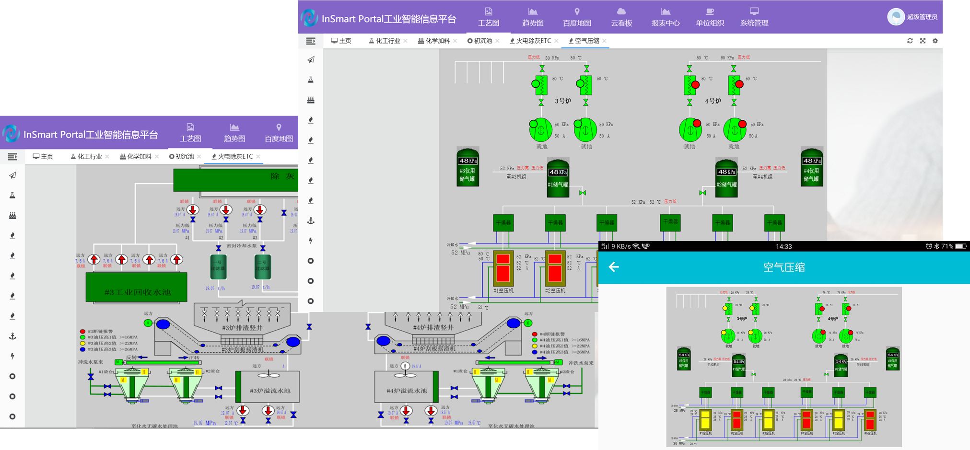
Task: Select factory sidebar icon in right window
Action: point(311,100)
